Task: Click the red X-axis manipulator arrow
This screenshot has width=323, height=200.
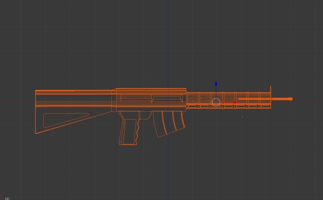Action: (235, 102)
